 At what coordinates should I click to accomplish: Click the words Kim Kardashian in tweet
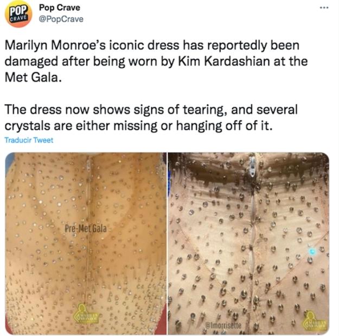click(224, 61)
